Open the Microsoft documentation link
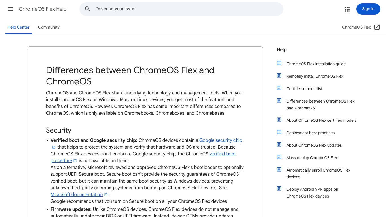The height and width of the screenshot is (217, 386). [x=77, y=194]
